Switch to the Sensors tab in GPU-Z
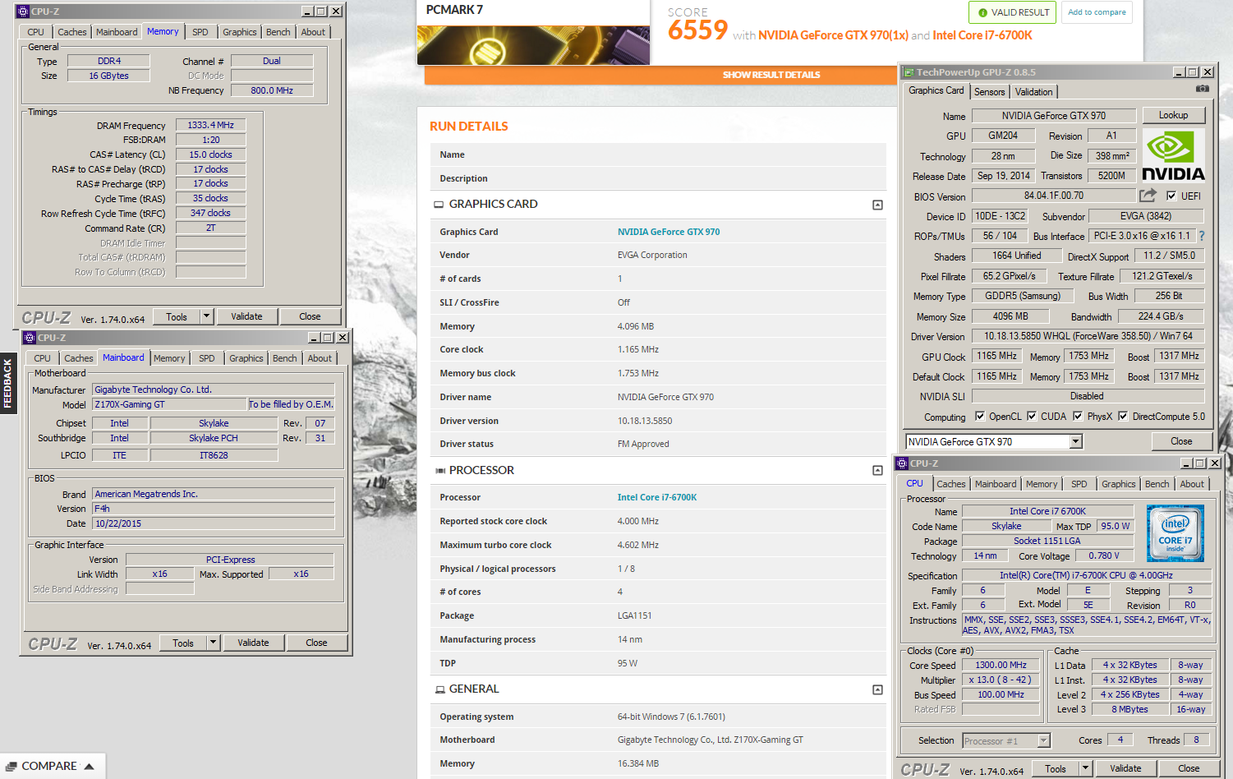Viewport: 1233px width, 779px height. [990, 92]
